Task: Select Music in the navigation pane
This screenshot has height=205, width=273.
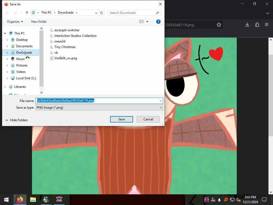Action: 20,59
